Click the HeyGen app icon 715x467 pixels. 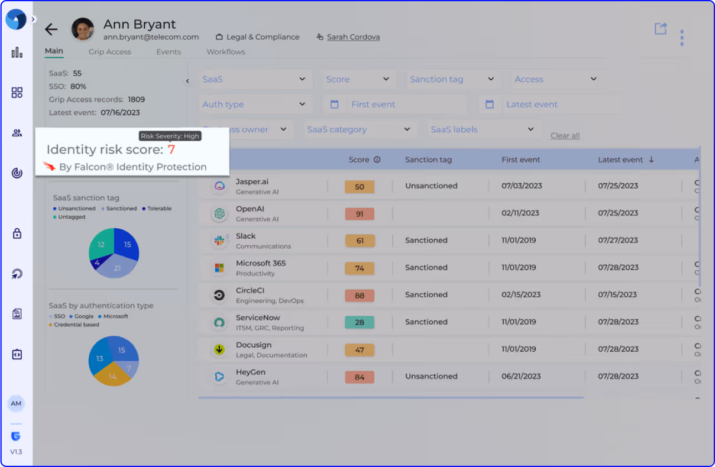pyautogui.click(x=219, y=377)
